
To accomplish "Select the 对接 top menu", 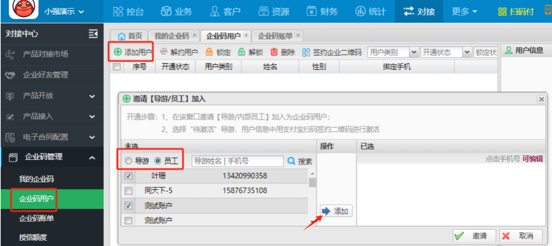I will click(x=419, y=12).
